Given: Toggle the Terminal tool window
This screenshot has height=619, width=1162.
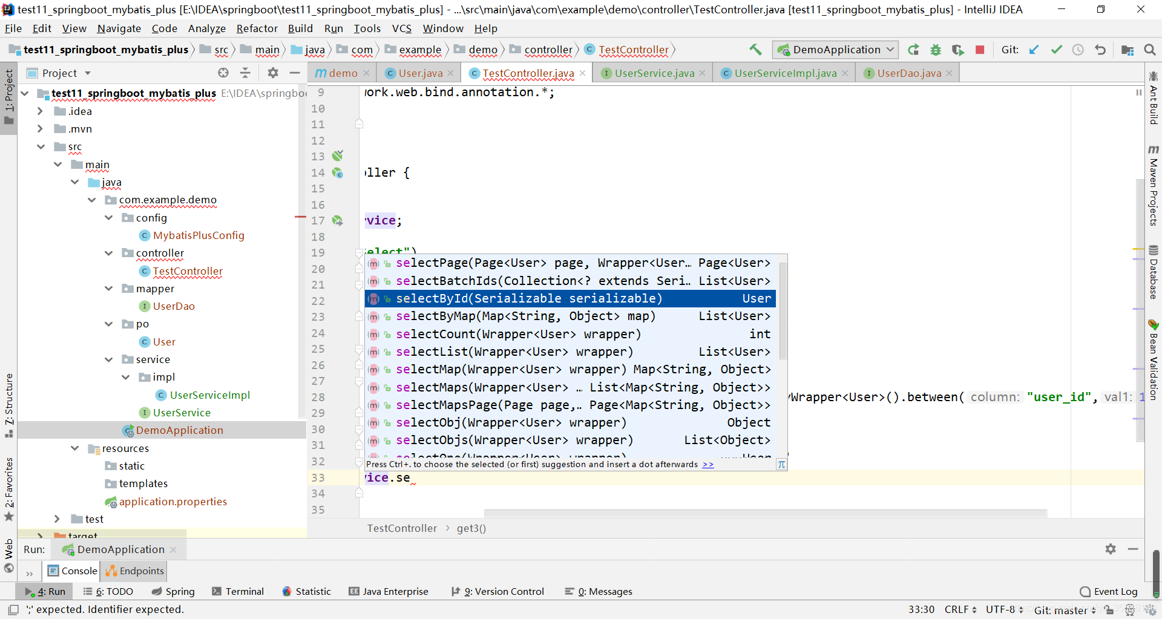Looking at the screenshot, I should point(238,591).
